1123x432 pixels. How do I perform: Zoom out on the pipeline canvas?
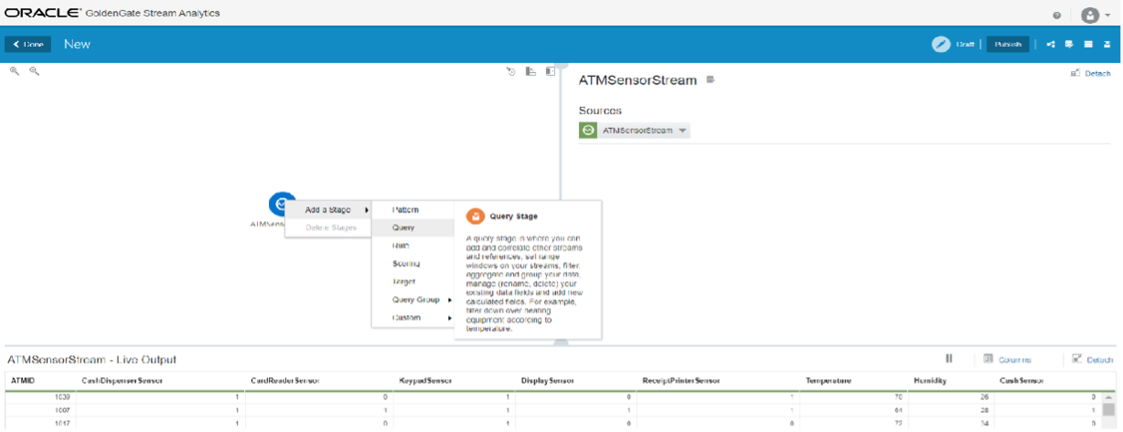tap(34, 70)
